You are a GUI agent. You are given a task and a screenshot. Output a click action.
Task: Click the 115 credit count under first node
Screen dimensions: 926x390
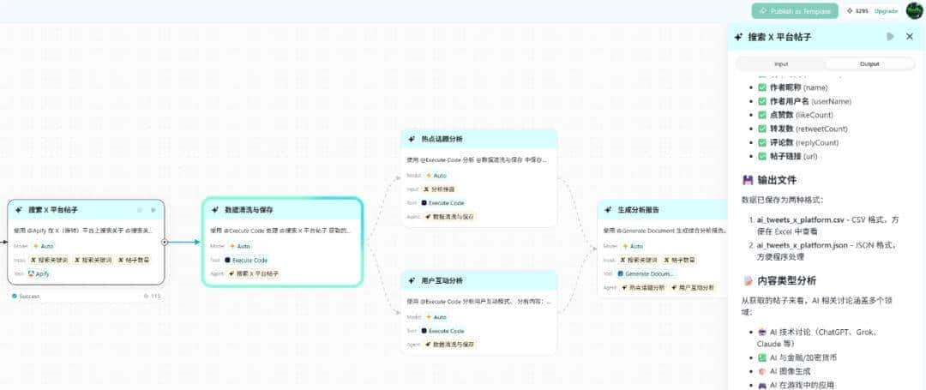pos(155,297)
